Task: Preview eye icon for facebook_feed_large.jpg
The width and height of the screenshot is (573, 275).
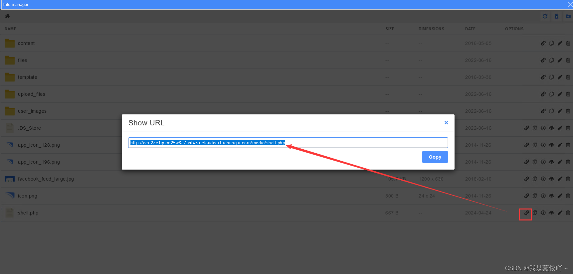Action: 551,179
